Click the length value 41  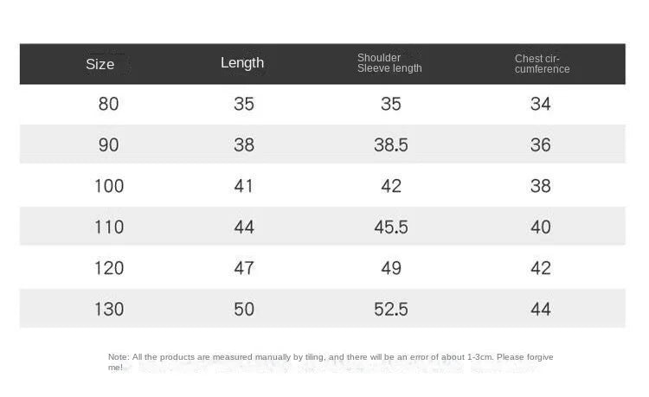(244, 186)
